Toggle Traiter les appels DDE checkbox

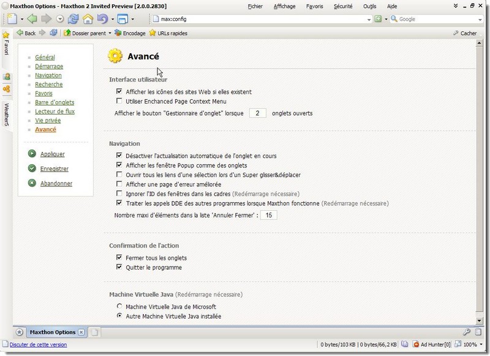(119, 203)
